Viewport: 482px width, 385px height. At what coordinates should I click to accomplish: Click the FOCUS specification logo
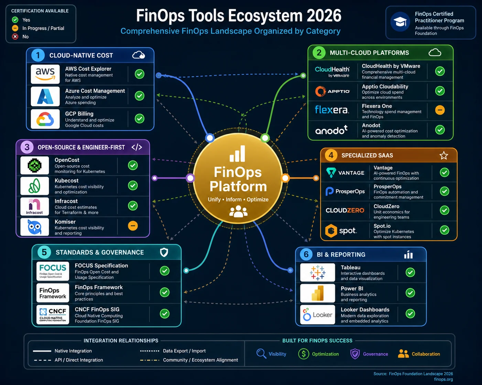53,271
